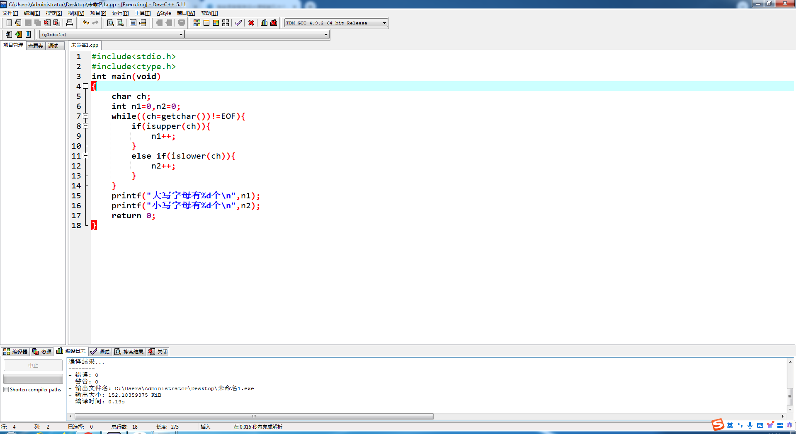
Task: Click the Redo arrow in the toolbar
Action: pos(95,23)
